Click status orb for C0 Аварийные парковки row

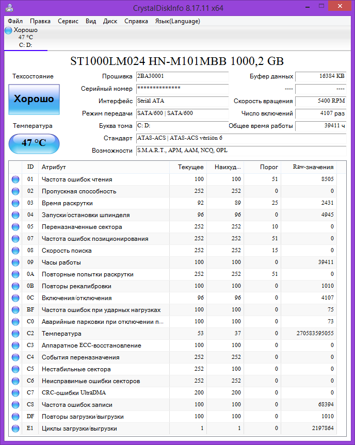15,322
